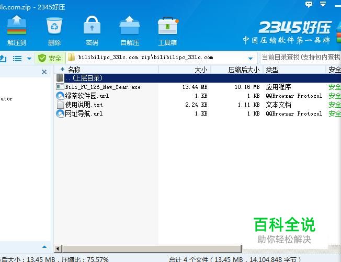Expand the view mode dropdown arrow
The height and width of the screenshot is (262, 341).
click(29, 58)
